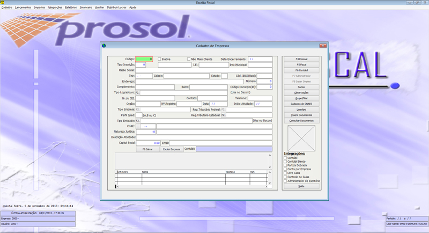Enable Conta por Empresa integration
Image resolution: width=429 pixels, height=233 pixels.
click(x=285, y=169)
